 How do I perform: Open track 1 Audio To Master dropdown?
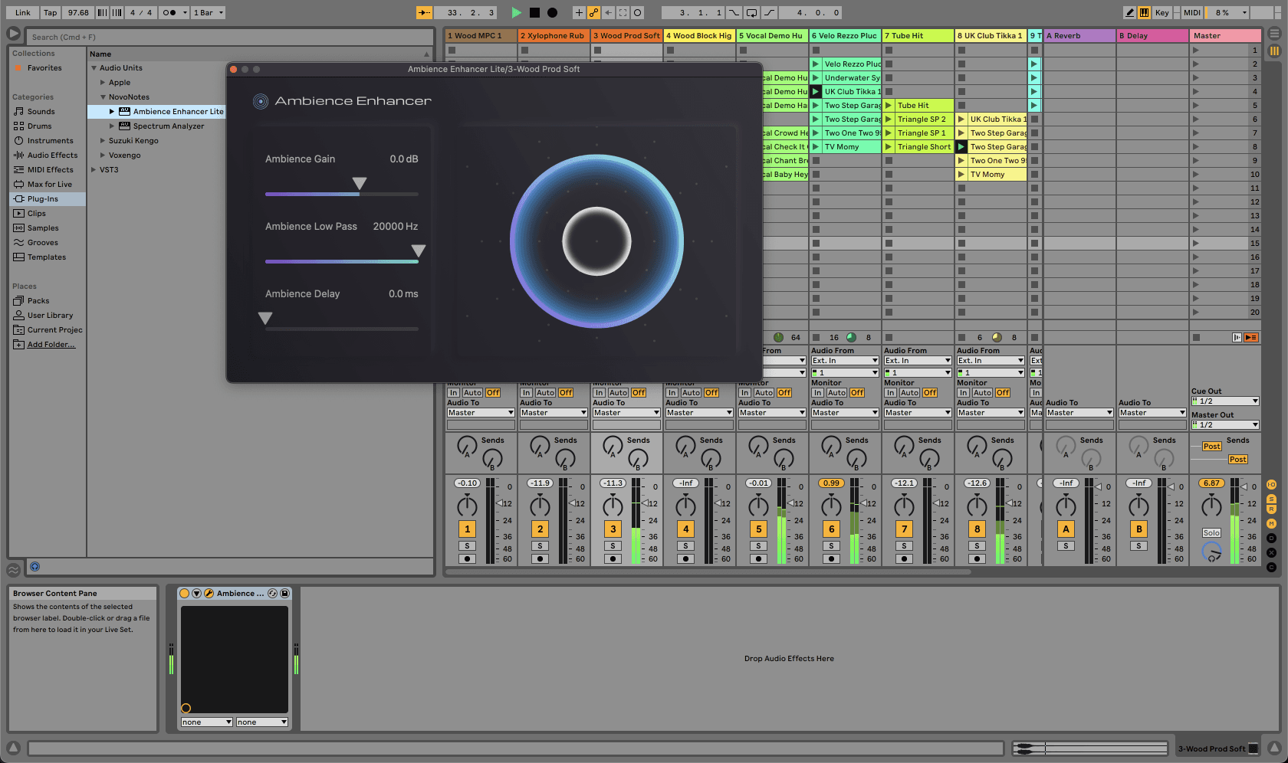(x=481, y=412)
